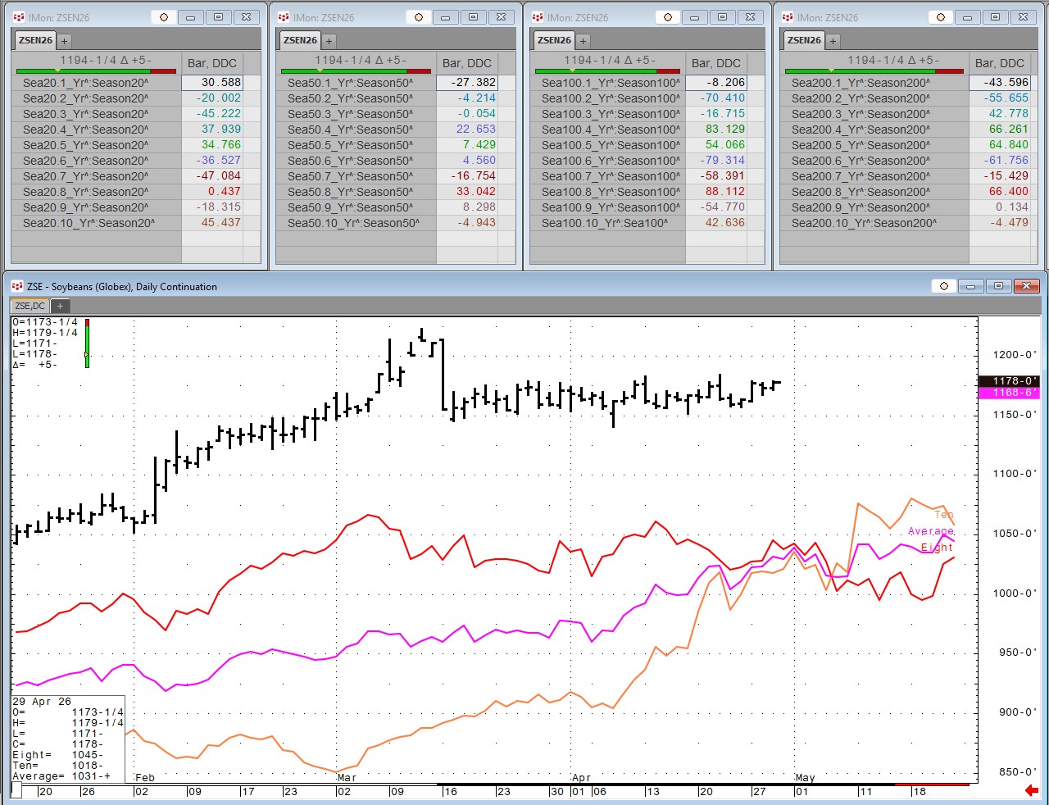Click the circle link button in Season20 monitor
The height and width of the screenshot is (805, 1049).
tap(164, 17)
